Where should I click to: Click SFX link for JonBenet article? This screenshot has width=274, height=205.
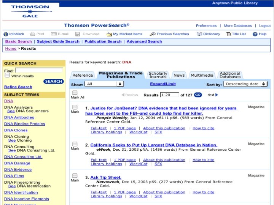click(158, 132)
